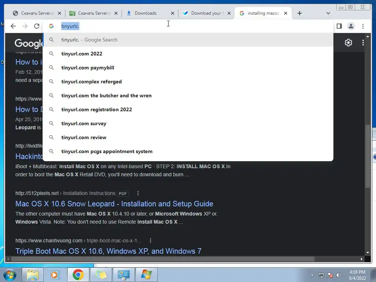Choose 'tinyurl.com review' suggestion
The height and width of the screenshot is (282, 376).
pyautogui.click(x=188, y=137)
